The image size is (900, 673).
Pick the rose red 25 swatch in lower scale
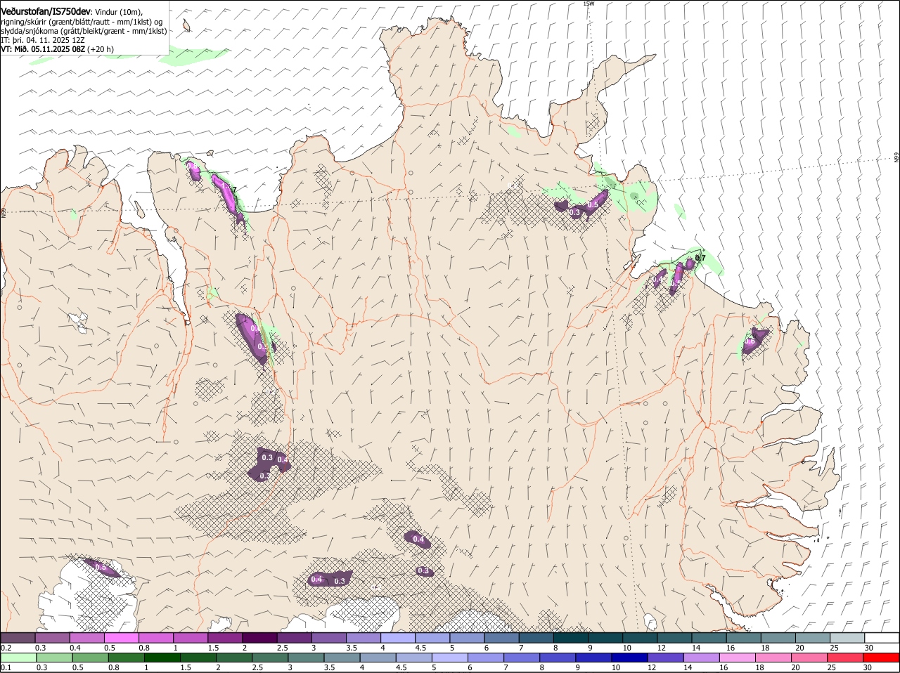tap(845, 658)
